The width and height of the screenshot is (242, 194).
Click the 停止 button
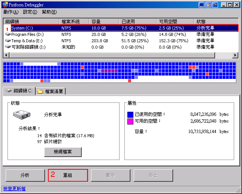[x=153, y=175]
